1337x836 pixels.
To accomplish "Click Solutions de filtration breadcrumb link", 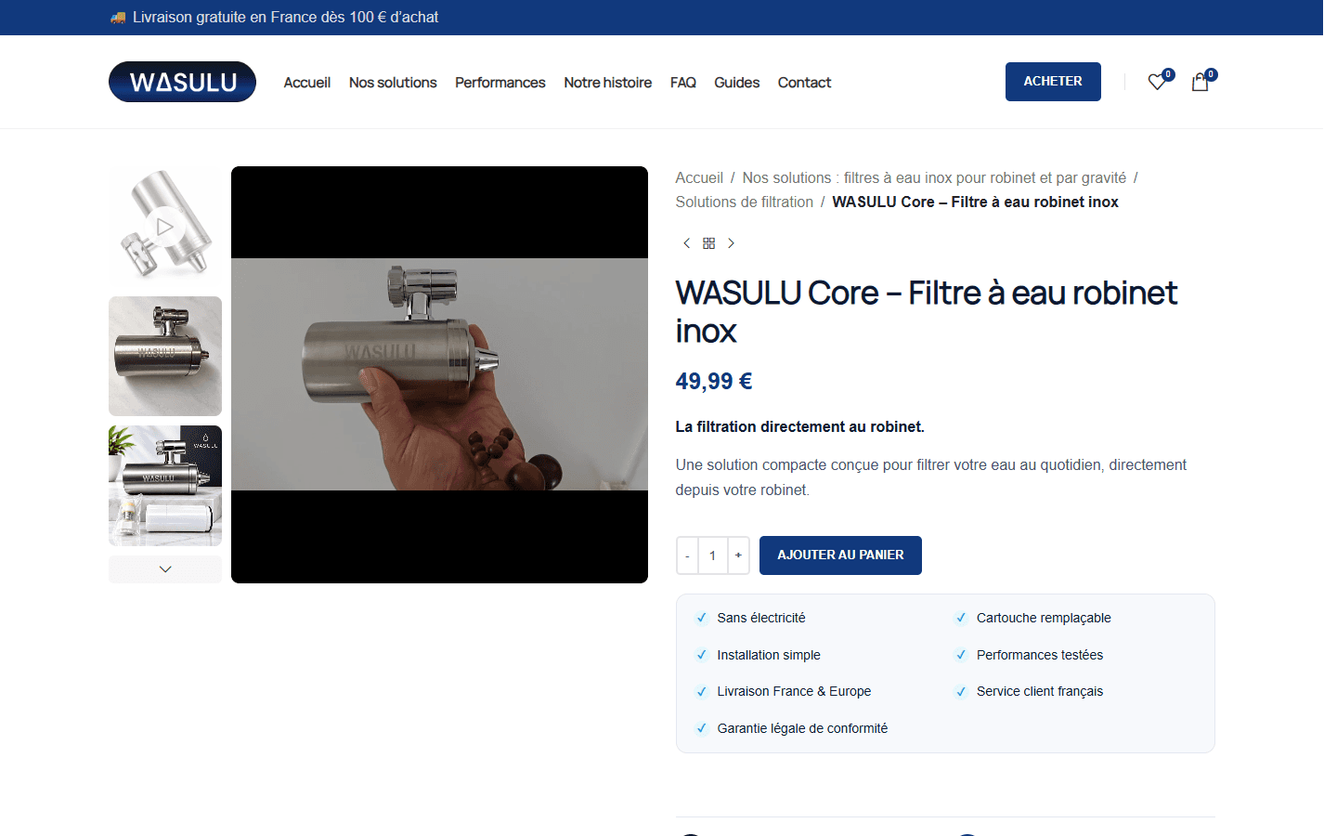I will (x=745, y=202).
